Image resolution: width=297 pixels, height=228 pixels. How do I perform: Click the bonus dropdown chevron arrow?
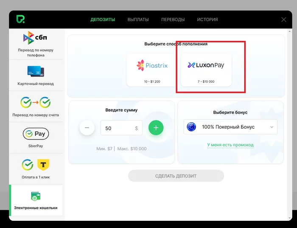[272, 127]
